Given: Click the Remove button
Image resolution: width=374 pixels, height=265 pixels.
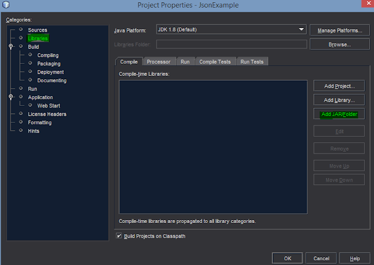Looking at the screenshot, I should [339, 149].
